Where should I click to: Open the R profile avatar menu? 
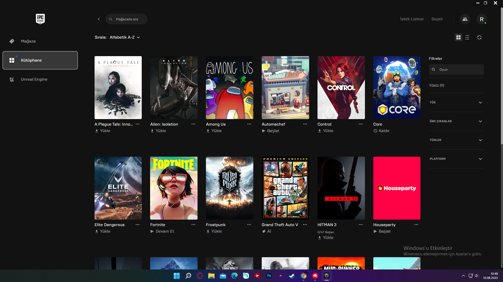pos(482,19)
